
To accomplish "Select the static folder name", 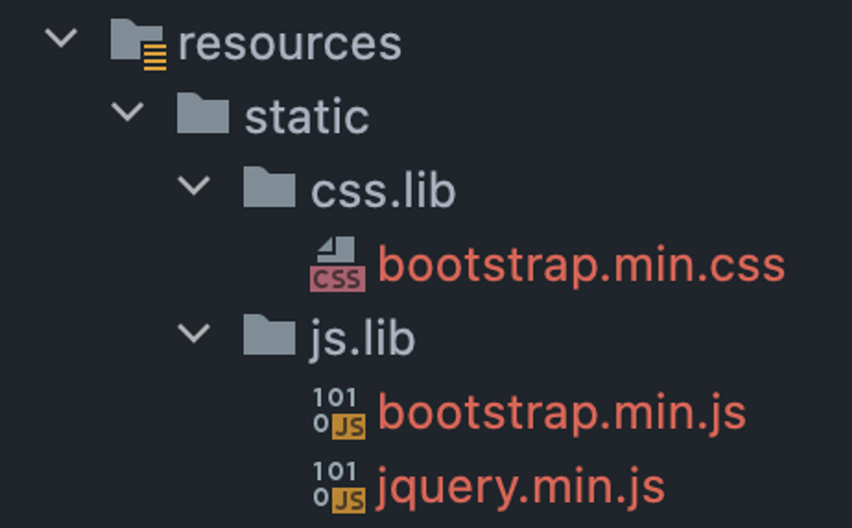I will (307, 117).
